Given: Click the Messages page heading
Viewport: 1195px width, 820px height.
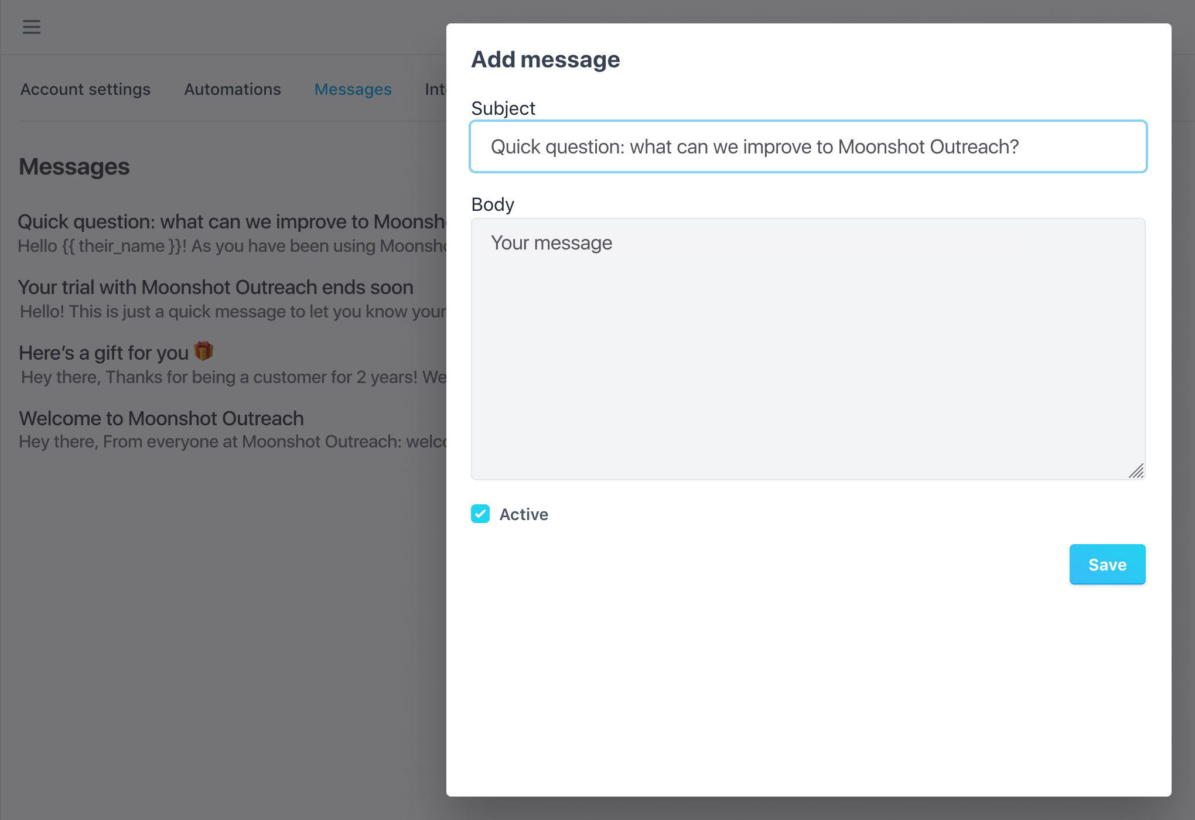Looking at the screenshot, I should click(74, 167).
